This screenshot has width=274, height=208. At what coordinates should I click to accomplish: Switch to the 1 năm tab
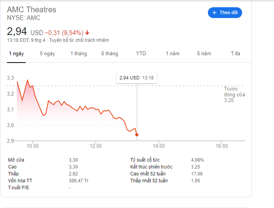(173, 54)
